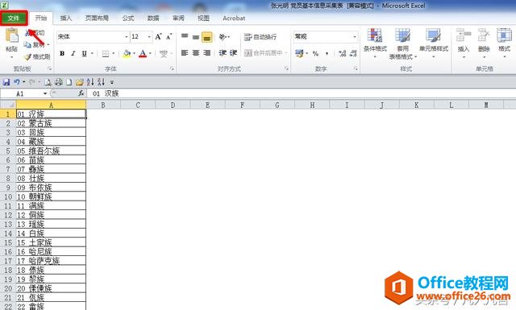Open 单元格样式 (Cell Styles)

tap(434, 43)
